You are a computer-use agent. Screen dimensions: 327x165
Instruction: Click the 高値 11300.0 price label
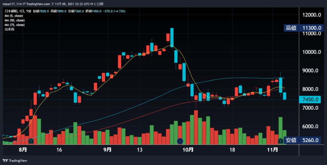point(303,28)
